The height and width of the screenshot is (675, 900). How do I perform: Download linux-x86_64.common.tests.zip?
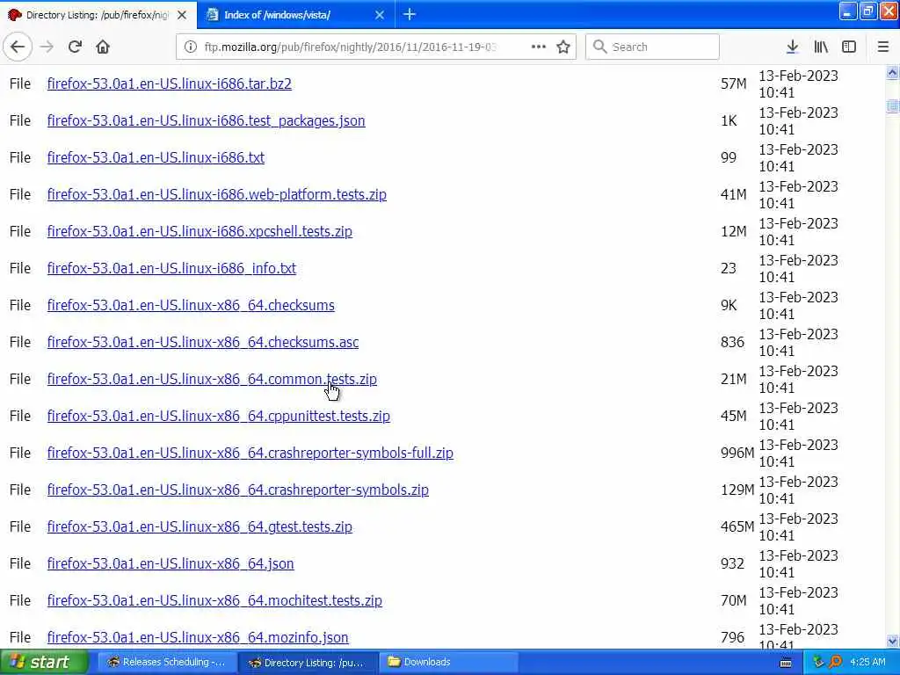[212, 379]
